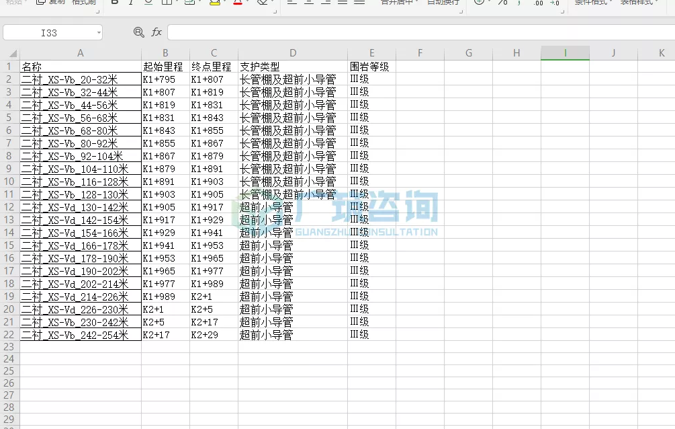675x429 pixels.
Task: Select the highlighted column I header
Action: point(565,53)
